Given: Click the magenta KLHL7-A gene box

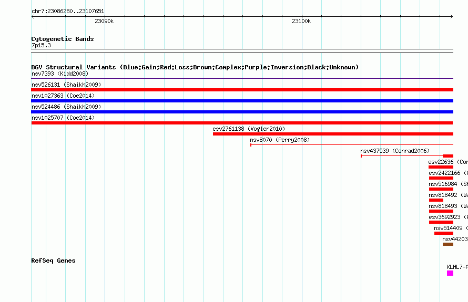Looking at the screenshot, I should 450,273.
